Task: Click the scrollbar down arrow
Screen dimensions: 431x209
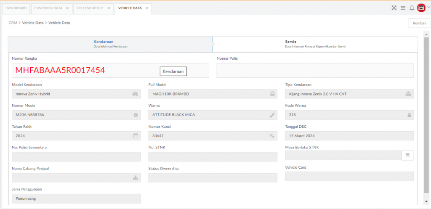Action: point(426,202)
